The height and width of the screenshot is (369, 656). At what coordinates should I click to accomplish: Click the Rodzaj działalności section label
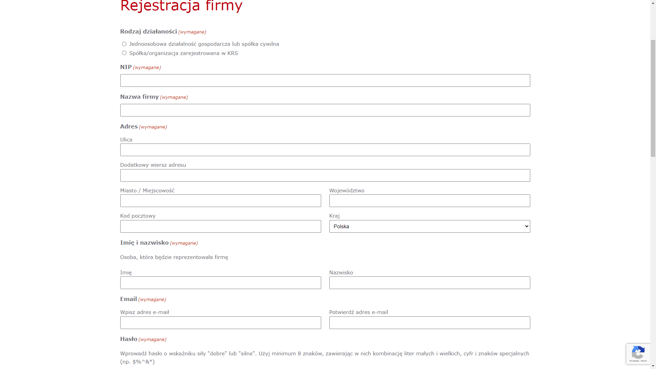pos(148,31)
